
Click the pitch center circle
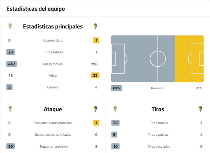coord(158,59)
